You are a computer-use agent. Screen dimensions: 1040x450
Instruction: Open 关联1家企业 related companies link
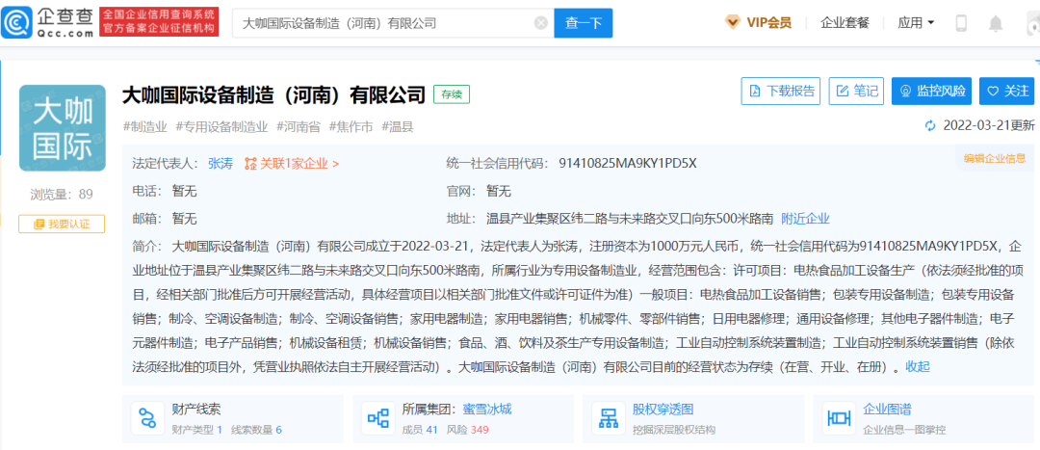coord(299,163)
